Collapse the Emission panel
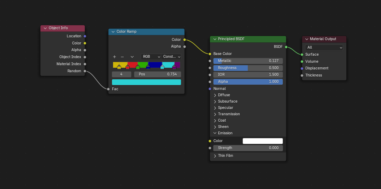This screenshot has height=189, width=381. (x=215, y=133)
